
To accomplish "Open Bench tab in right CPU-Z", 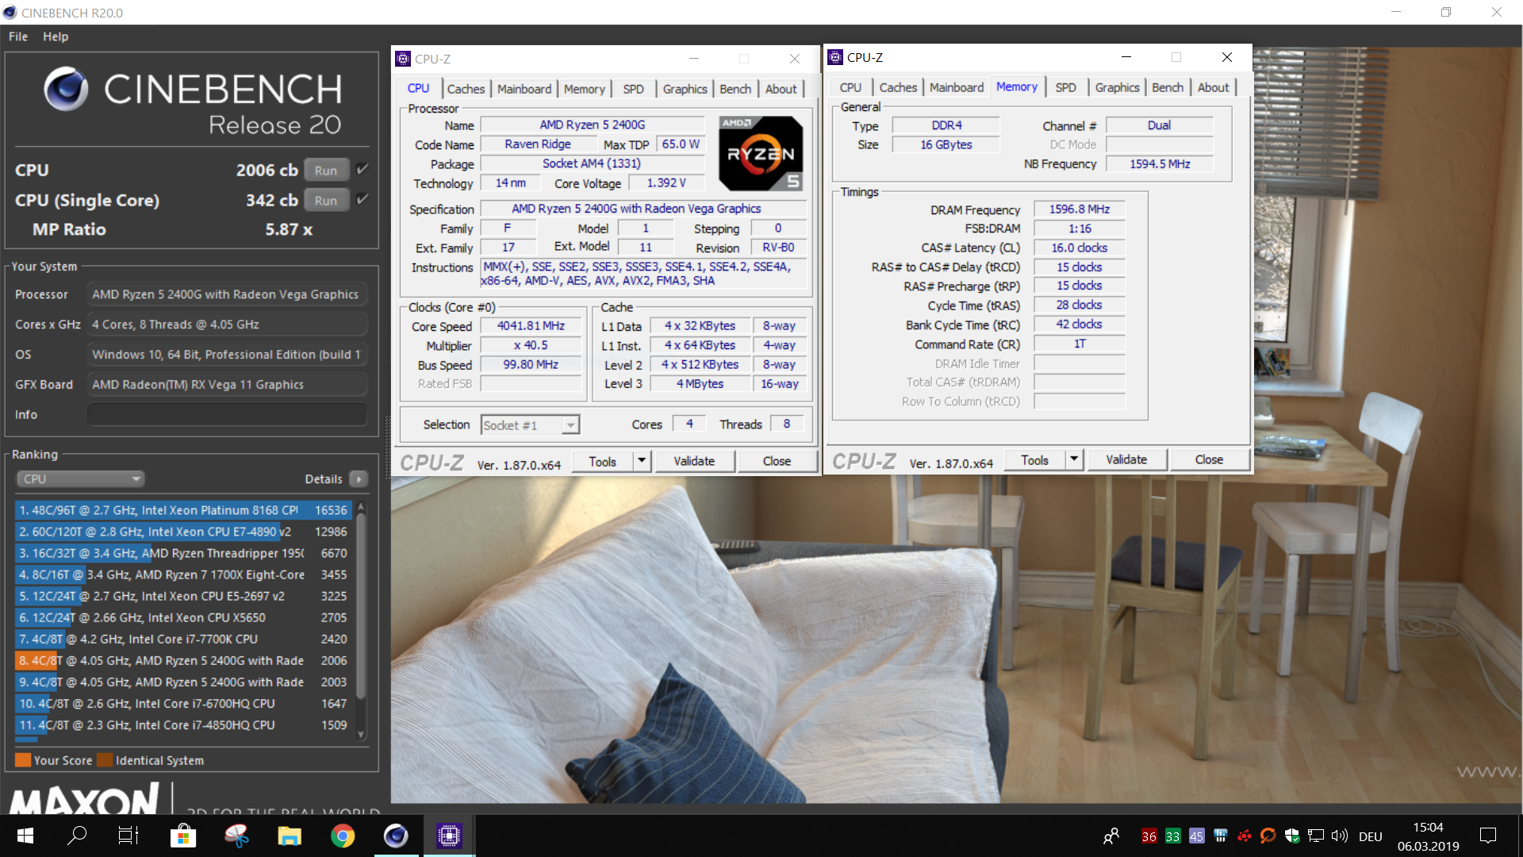I will tap(1168, 87).
